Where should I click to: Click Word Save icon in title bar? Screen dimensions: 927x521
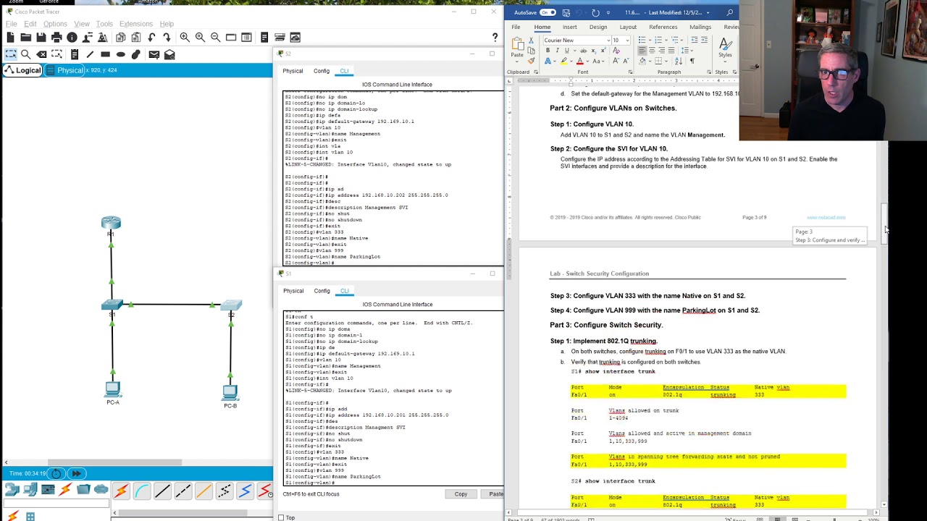coord(566,12)
